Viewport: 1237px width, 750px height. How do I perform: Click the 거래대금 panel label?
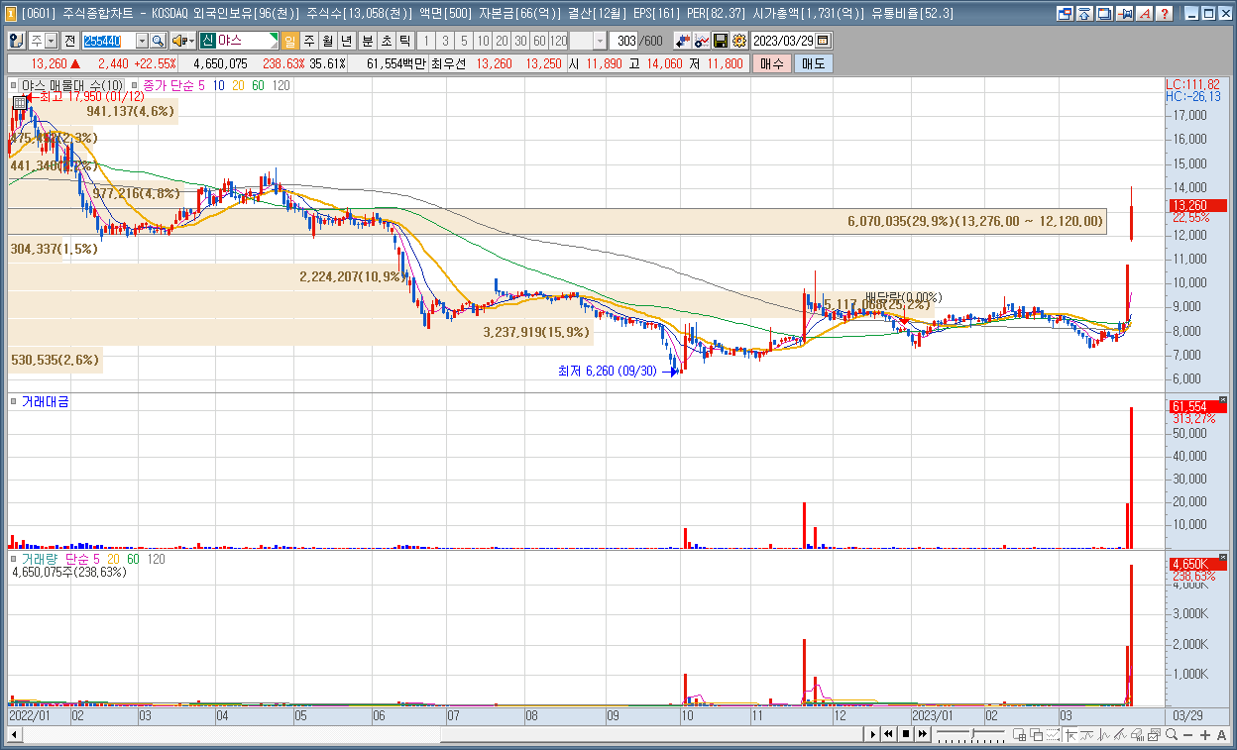[45, 401]
